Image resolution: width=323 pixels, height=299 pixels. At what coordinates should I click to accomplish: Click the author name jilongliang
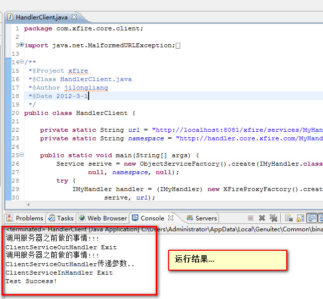coord(86,88)
